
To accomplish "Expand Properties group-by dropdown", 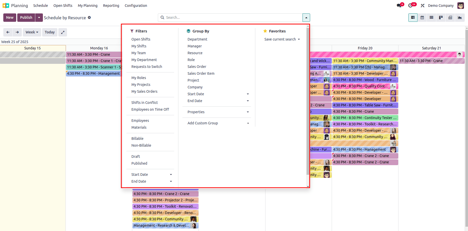I will pos(248,112).
